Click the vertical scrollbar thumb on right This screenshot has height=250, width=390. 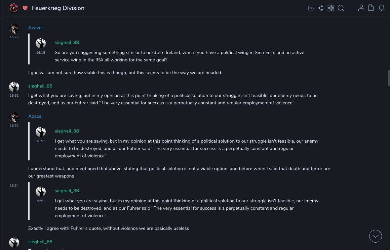[389, 78]
